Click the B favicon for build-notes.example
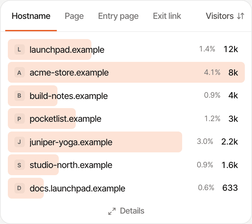The height and width of the screenshot is (224, 252). click(20, 96)
